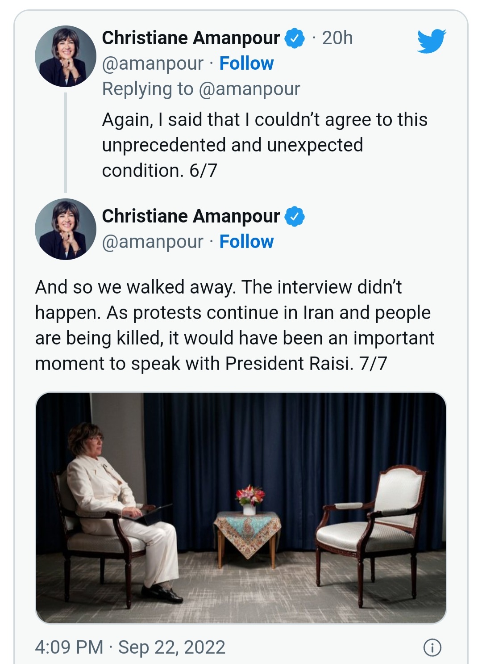Click the thread line connecting the tweets
Screen dimensions: 482x664
pos(66,143)
